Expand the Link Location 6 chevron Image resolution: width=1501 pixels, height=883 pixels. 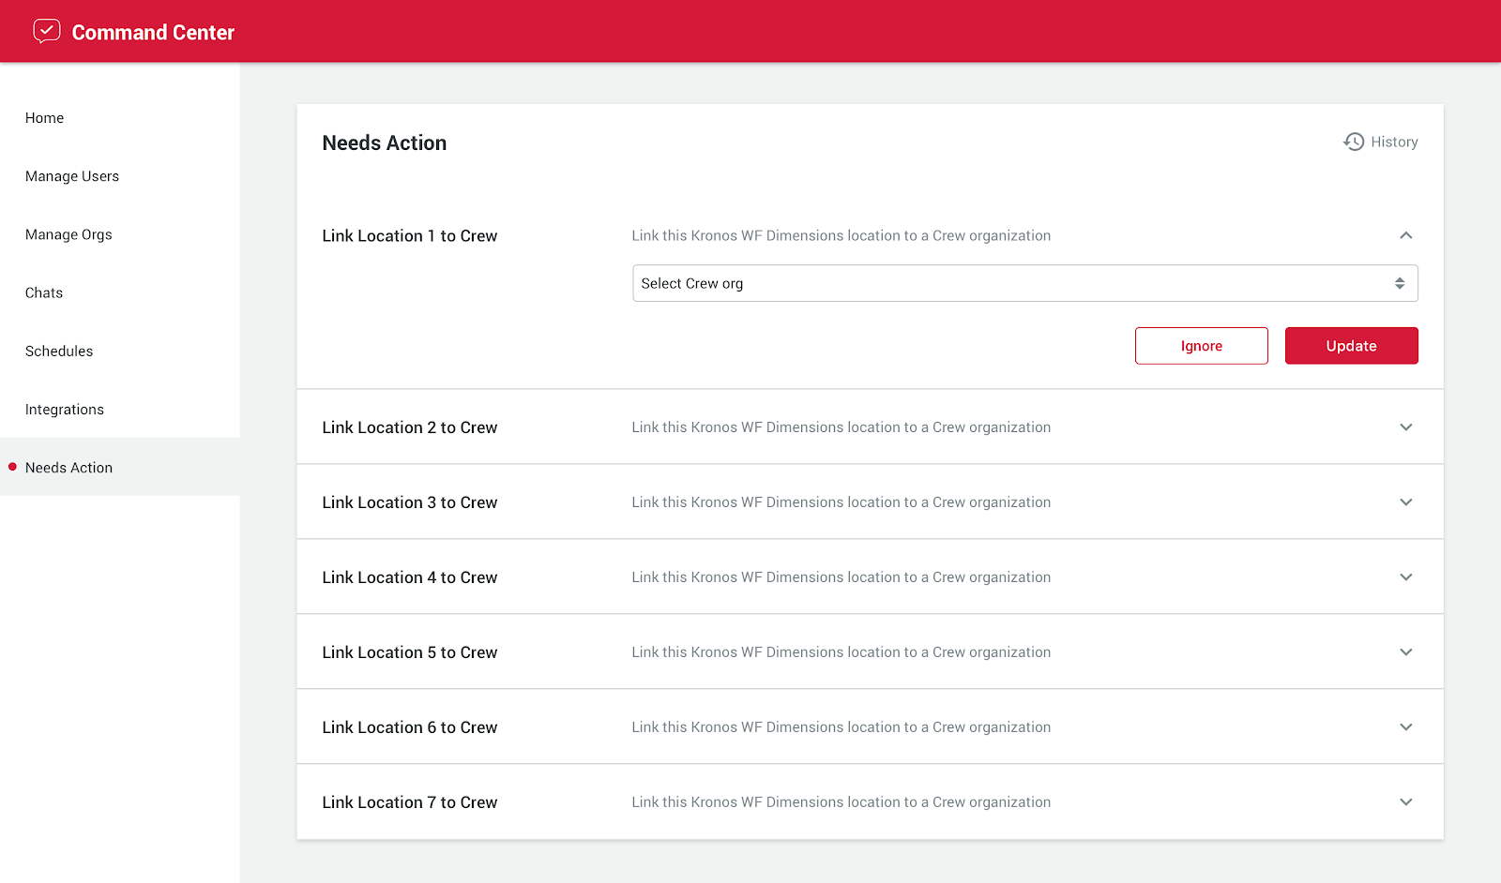(x=1406, y=726)
